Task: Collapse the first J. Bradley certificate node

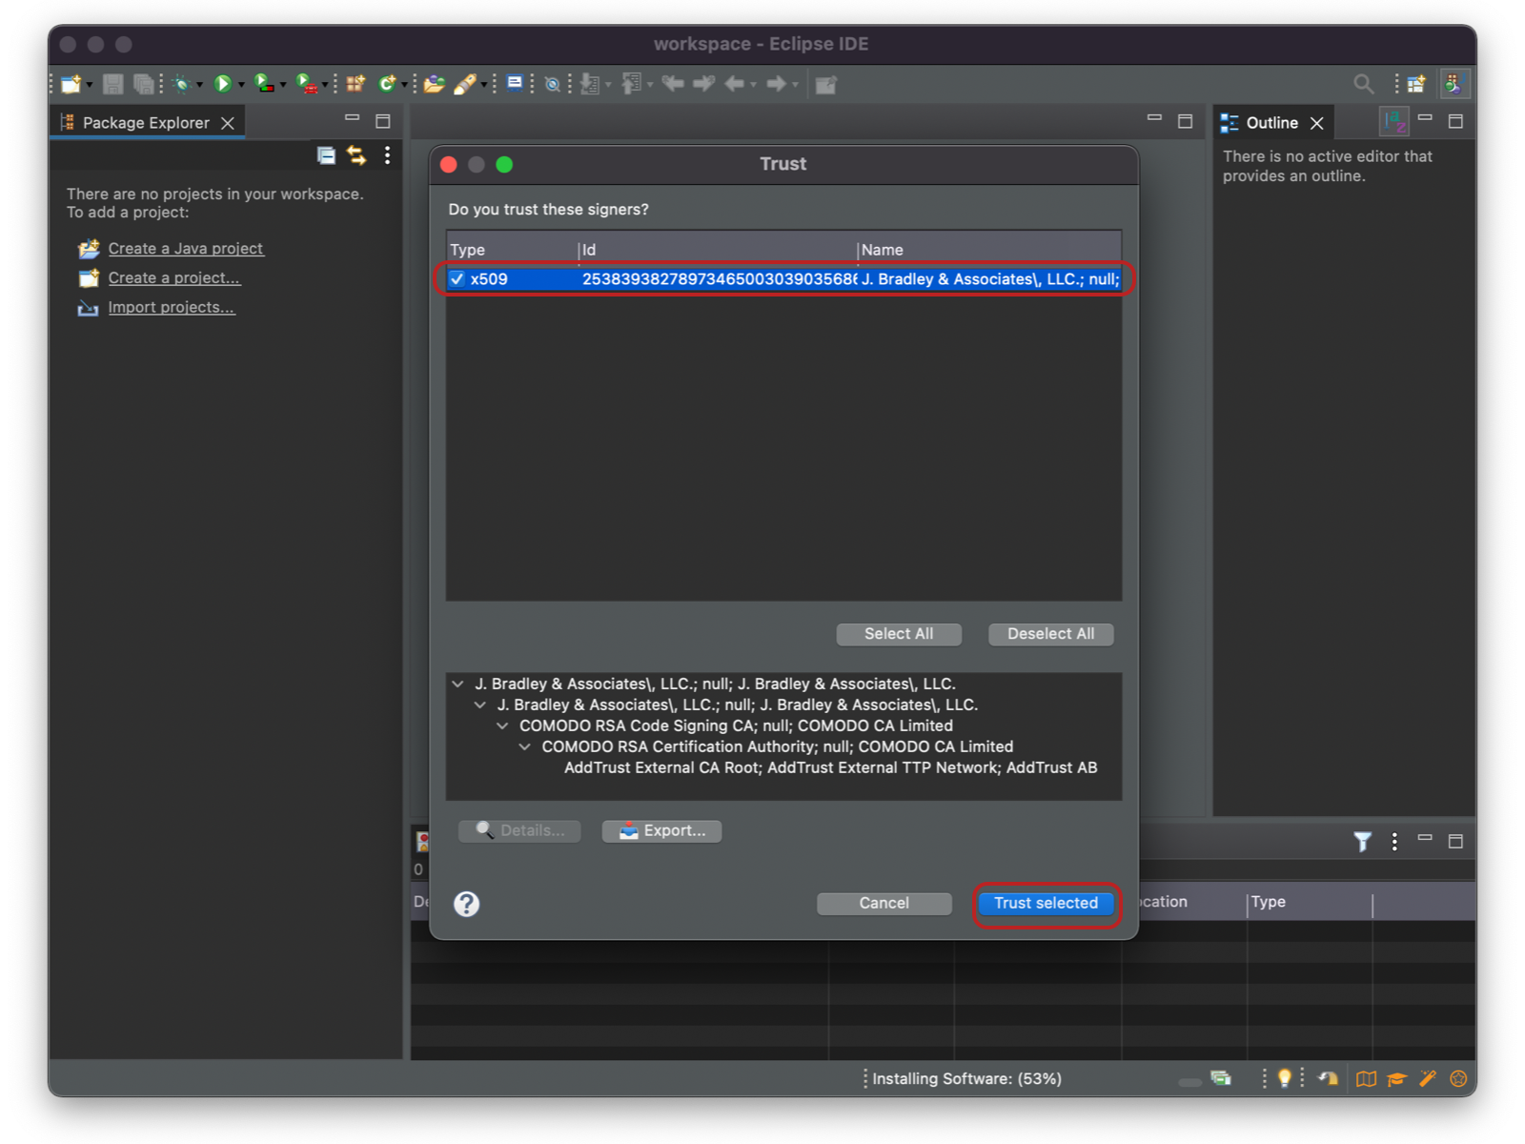Action: tap(458, 684)
